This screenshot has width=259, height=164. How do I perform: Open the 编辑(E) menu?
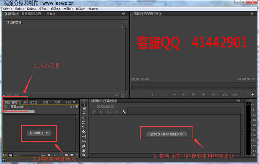(x=19, y=9)
